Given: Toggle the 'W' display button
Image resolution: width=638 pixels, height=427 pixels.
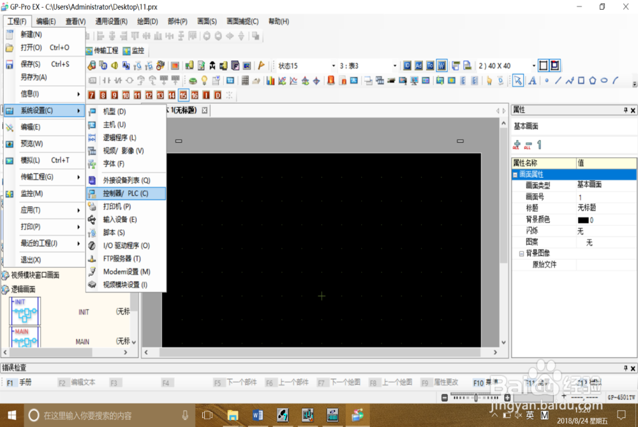Looking at the screenshot, I should point(441,66).
